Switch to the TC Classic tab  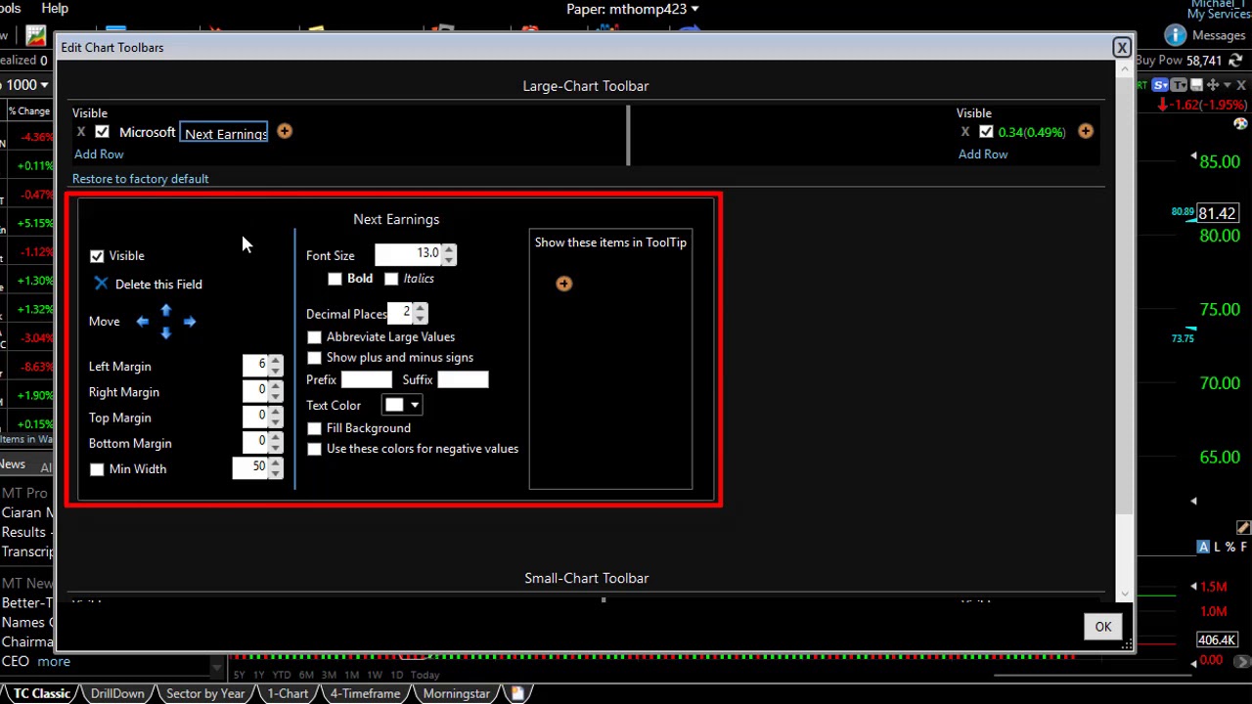pyautogui.click(x=42, y=693)
